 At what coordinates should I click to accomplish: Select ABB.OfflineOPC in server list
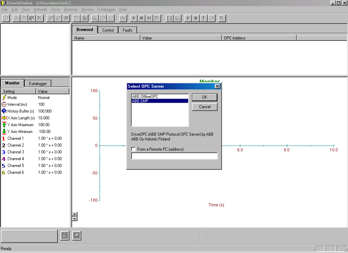pyautogui.click(x=160, y=96)
